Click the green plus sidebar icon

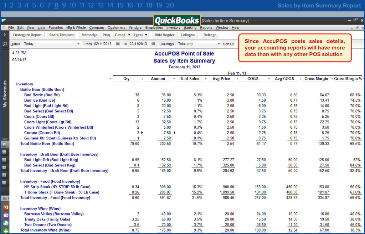coord(6,231)
